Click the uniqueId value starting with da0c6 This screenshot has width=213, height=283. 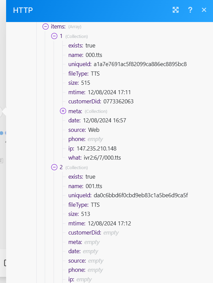pyautogui.click(x=141, y=195)
